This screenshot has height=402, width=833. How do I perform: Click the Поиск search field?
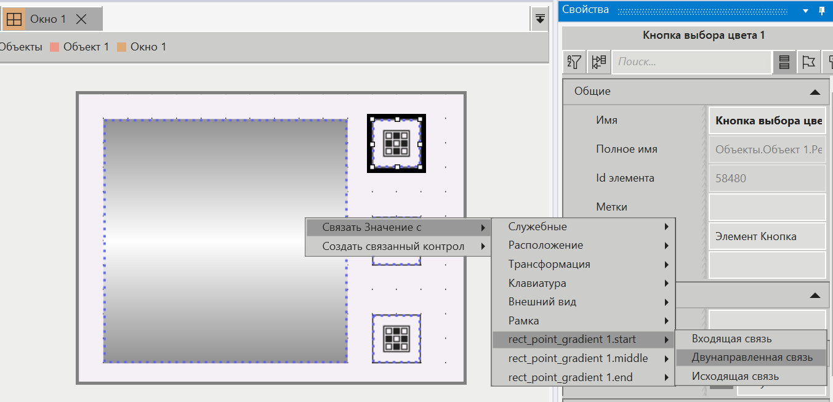pyautogui.click(x=690, y=62)
